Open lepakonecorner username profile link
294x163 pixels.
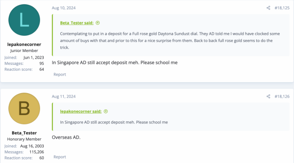[24, 44]
